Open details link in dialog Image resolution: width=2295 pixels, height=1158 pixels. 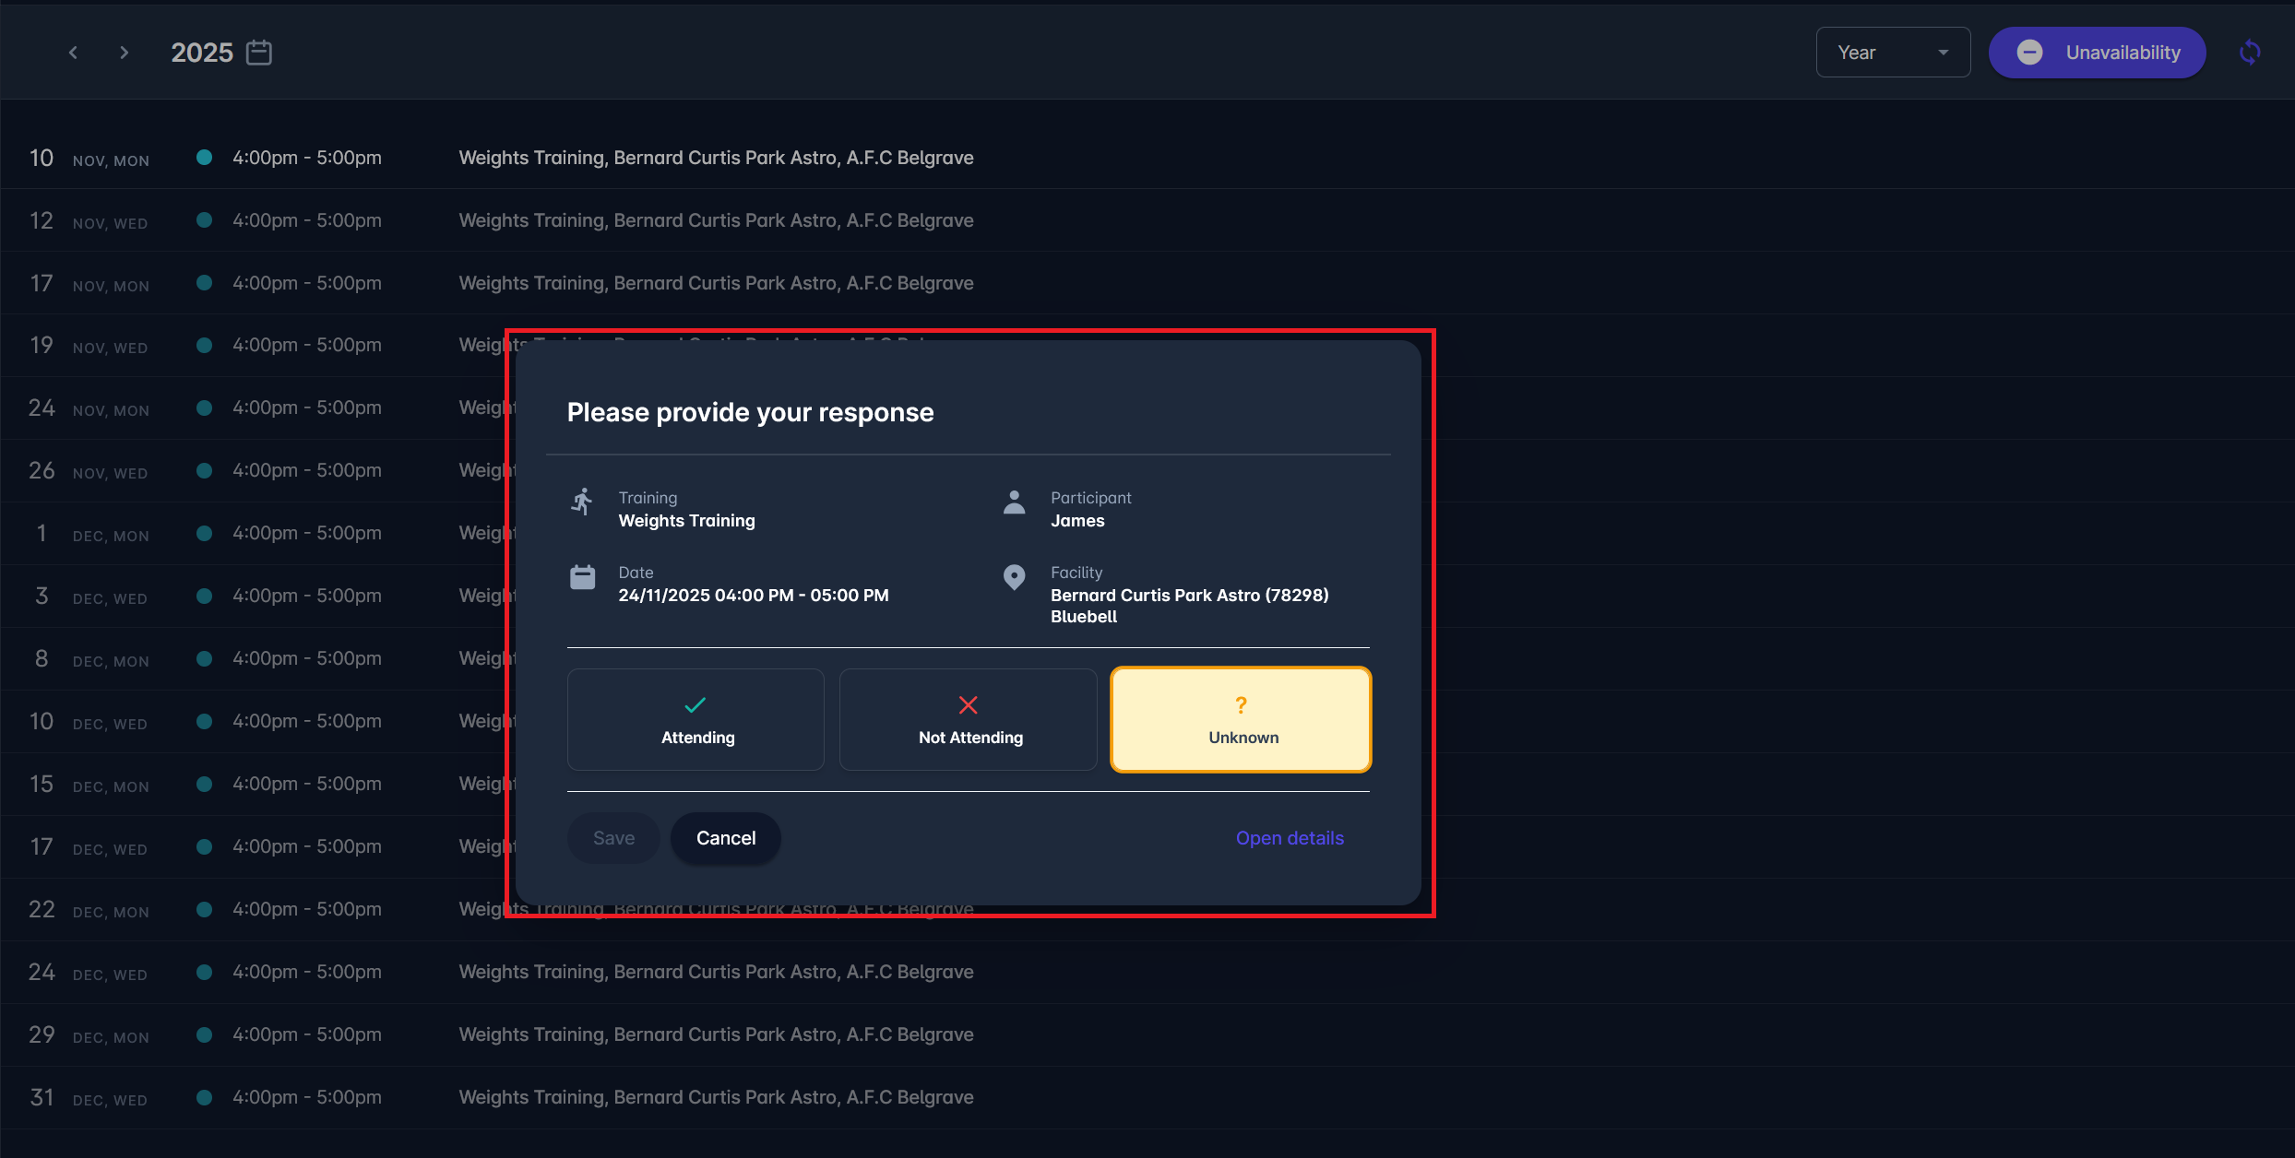(x=1289, y=838)
